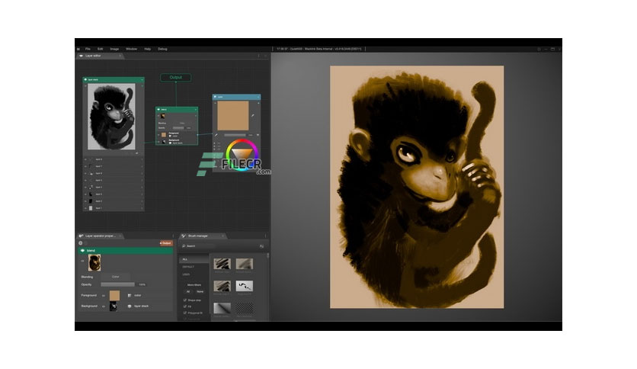The width and height of the screenshot is (637, 369).
Task: Click the Opacity 100% value field
Action: [142, 284]
